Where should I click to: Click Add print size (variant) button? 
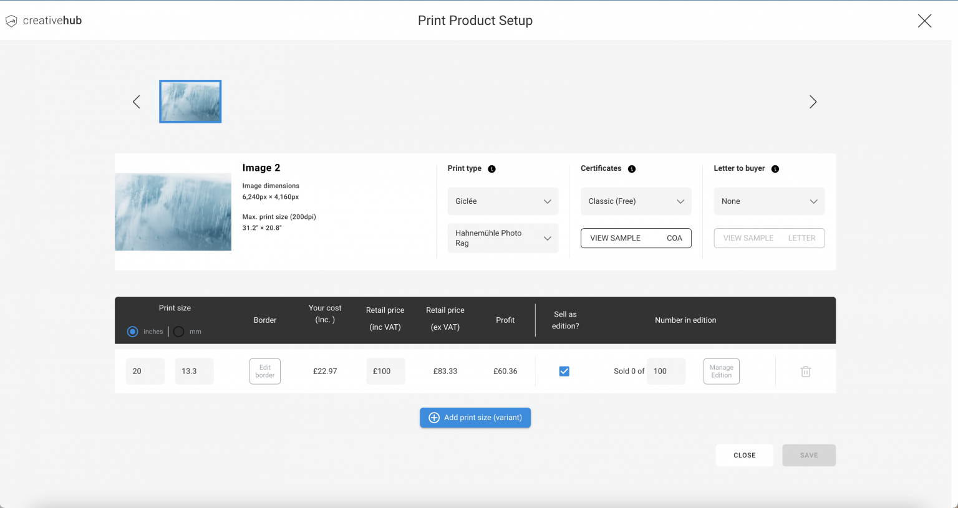[475, 418]
